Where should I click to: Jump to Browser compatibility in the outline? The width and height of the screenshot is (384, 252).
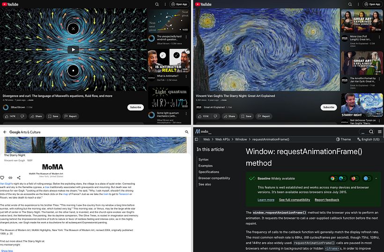214,178
